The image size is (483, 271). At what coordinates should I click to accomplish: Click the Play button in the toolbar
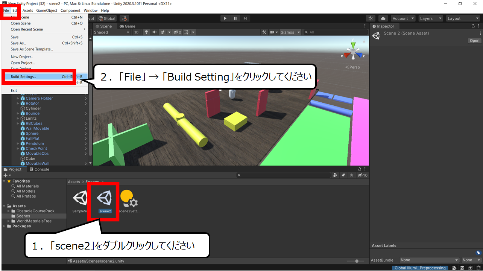[x=225, y=18]
